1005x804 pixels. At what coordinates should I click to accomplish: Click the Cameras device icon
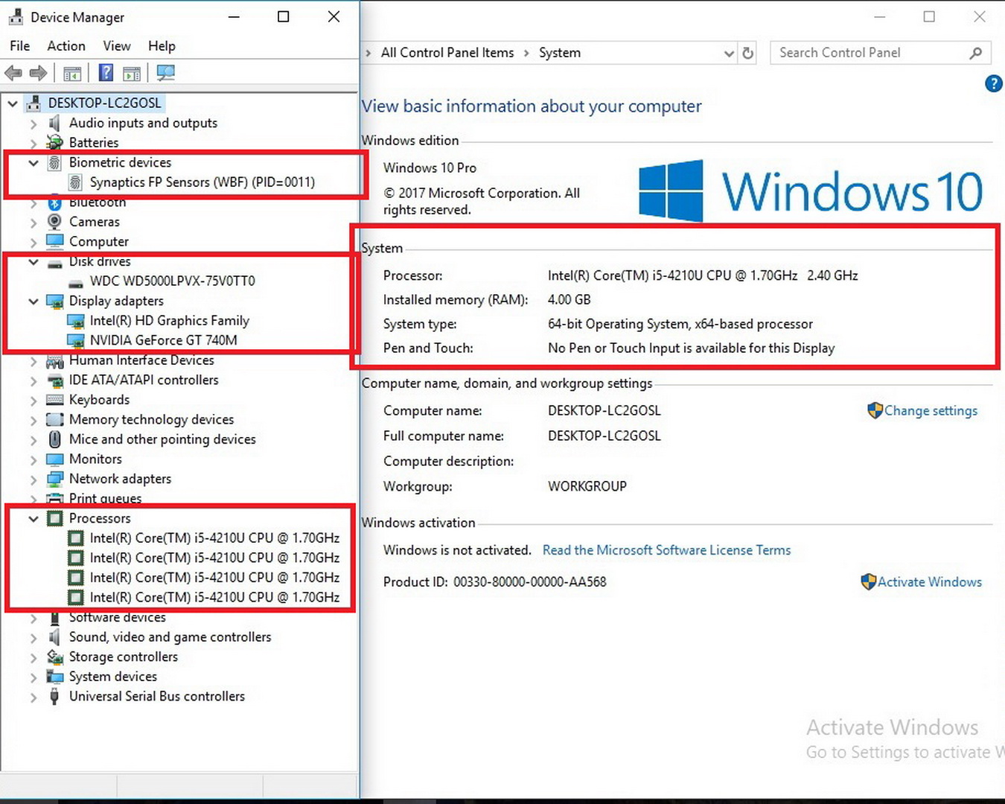54,221
